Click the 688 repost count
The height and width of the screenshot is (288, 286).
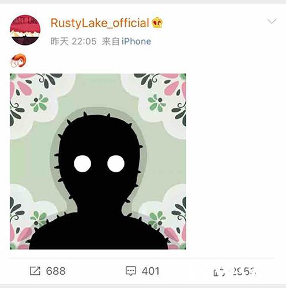[x=56, y=271]
